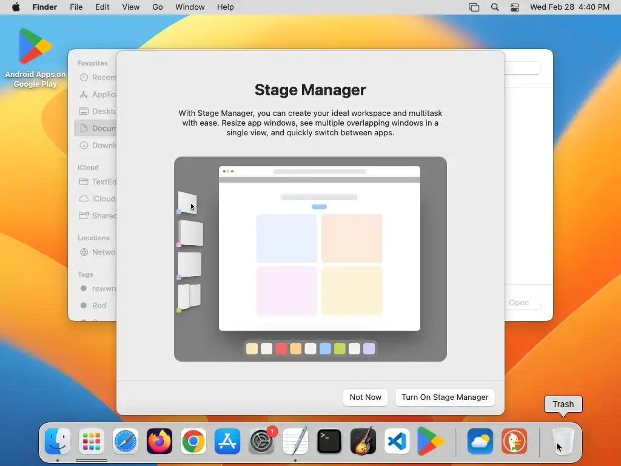Open the App Store Dock icon
This screenshot has height=466, width=621.
tap(227, 441)
